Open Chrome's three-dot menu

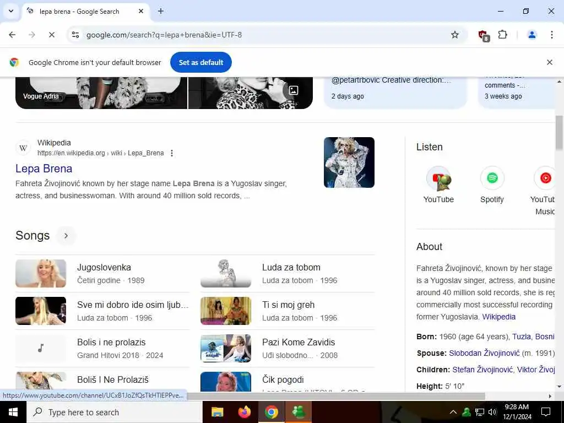point(551,35)
